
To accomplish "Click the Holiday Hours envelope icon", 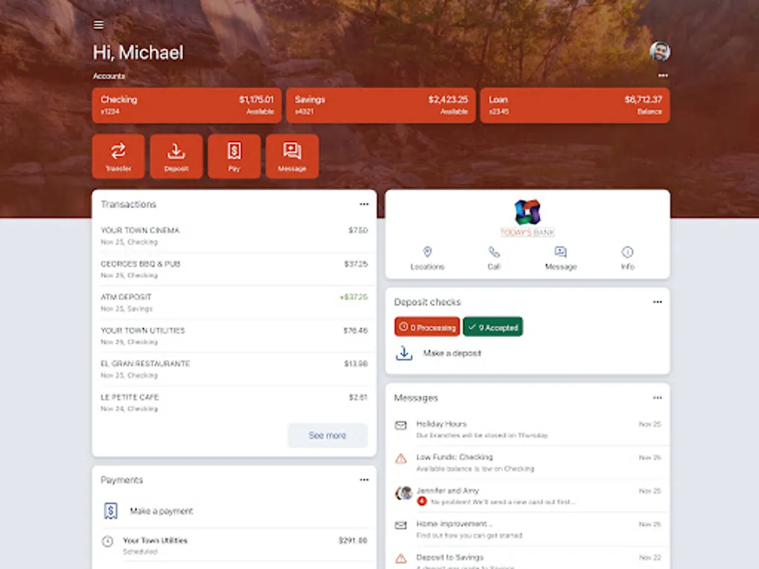I will coord(401,425).
